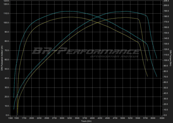Viewport: 173px width, 123px height.
Task: Click the 110.0 label on power axis
Action: [6, 13]
